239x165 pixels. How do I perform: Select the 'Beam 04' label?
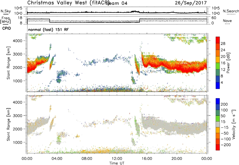117,3
